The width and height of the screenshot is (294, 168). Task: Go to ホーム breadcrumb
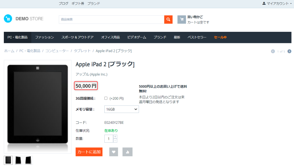[9, 51]
